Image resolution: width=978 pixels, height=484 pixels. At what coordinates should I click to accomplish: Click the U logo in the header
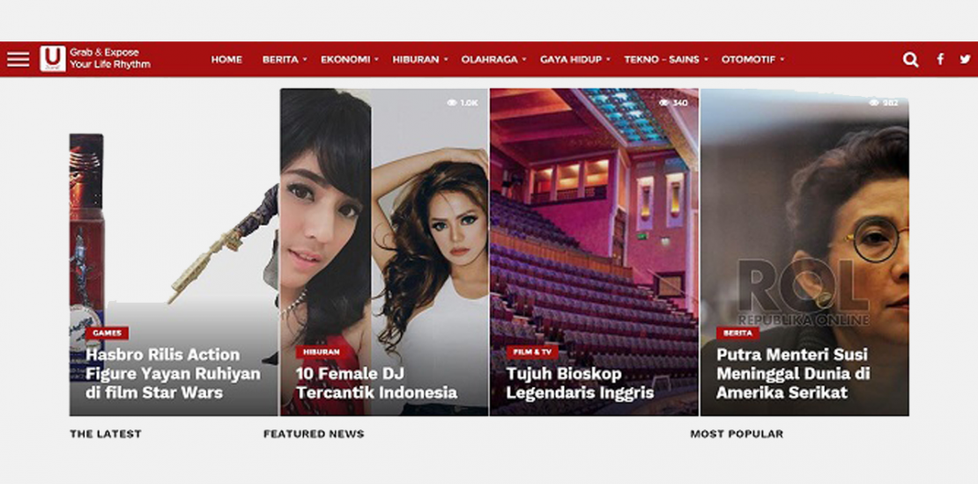point(52,59)
